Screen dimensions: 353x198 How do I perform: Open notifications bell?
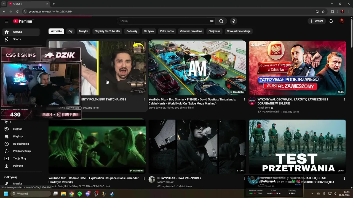(331, 21)
